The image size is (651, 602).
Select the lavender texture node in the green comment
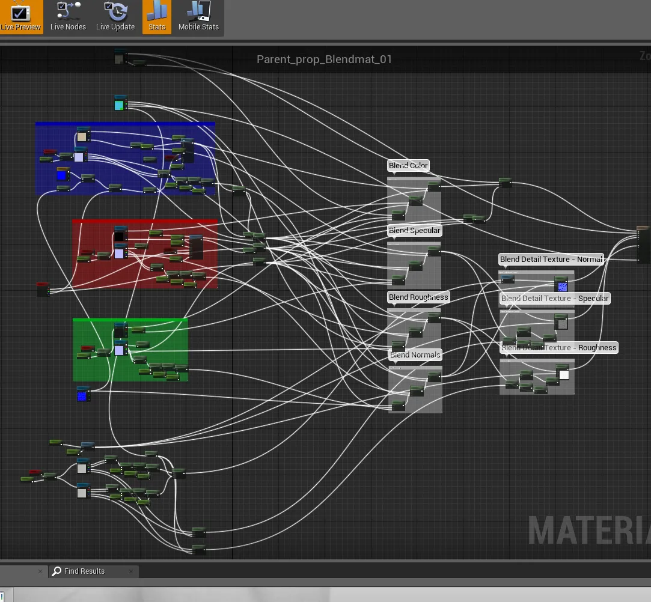tap(120, 348)
